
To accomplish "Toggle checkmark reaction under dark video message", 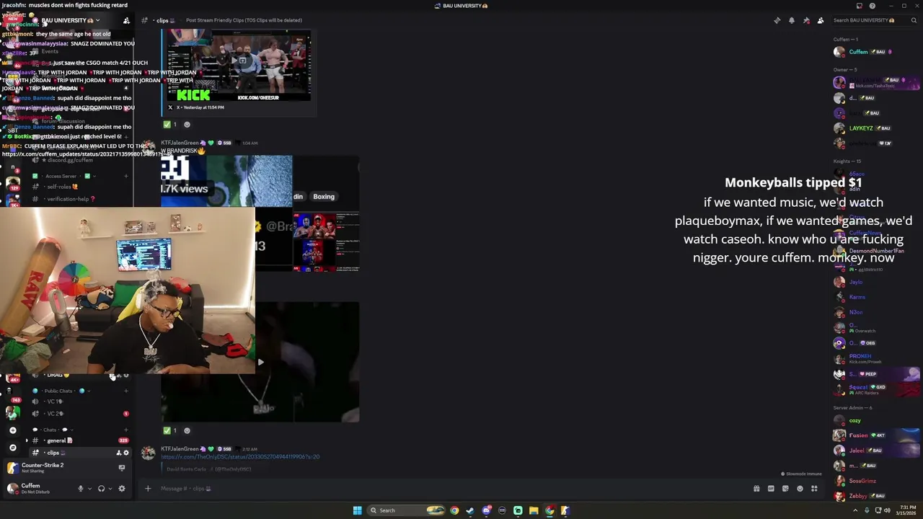I will (170, 430).
